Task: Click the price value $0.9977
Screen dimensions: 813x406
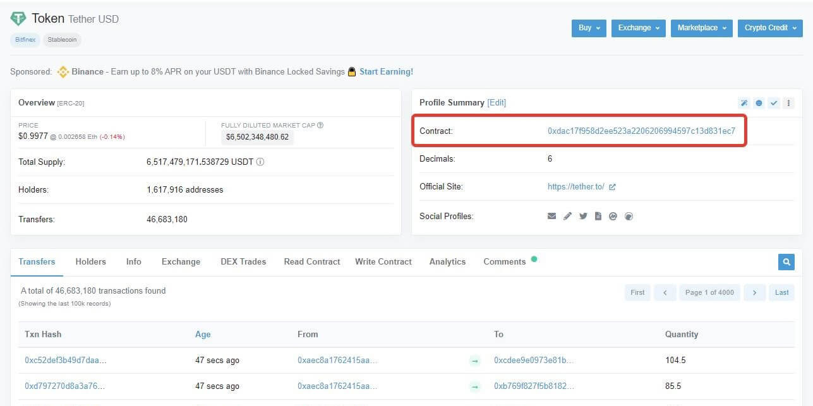Action: 33,136
